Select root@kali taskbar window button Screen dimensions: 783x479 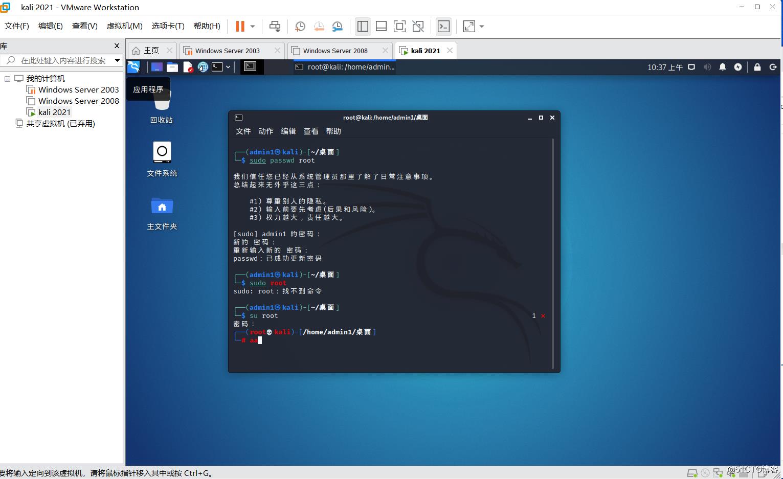pyautogui.click(x=344, y=67)
